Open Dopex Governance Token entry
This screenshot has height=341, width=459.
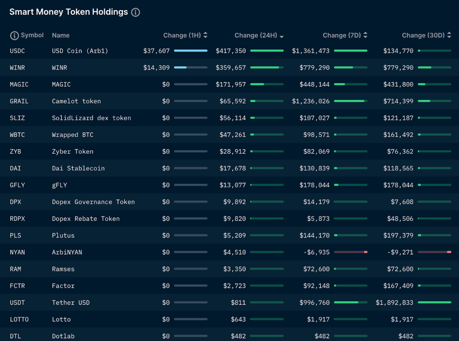coord(93,202)
